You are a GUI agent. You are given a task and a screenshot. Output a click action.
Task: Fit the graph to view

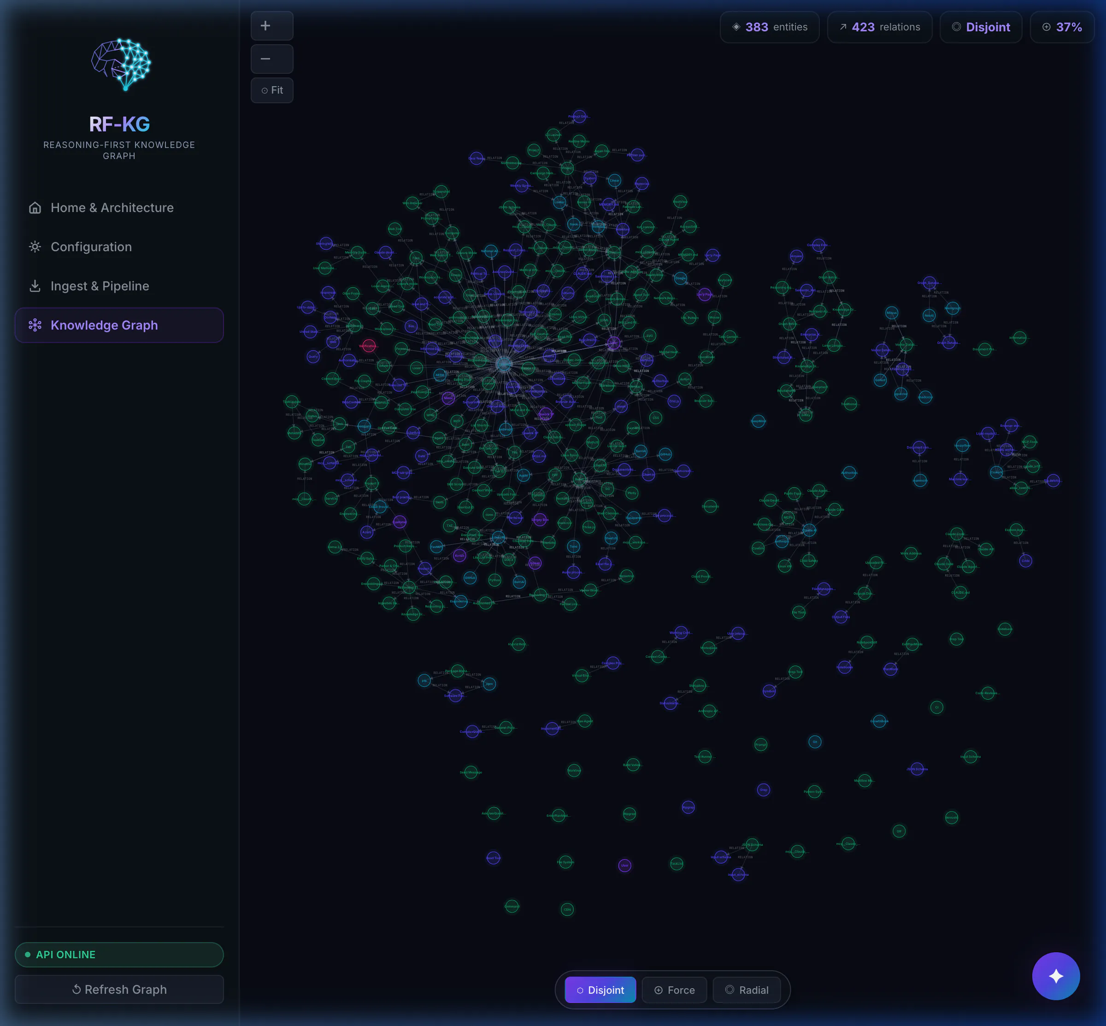tap(272, 90)
